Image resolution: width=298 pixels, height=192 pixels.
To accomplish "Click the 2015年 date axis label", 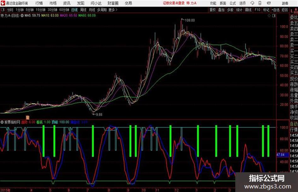I will tap(5, 190).
